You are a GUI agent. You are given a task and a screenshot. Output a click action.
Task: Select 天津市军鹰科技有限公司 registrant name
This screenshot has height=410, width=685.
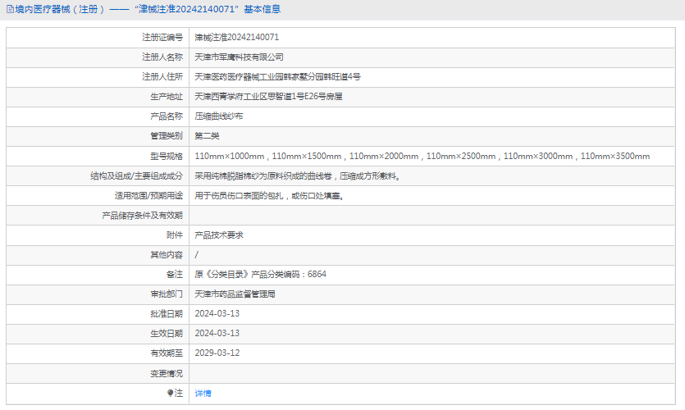(239, 57)
